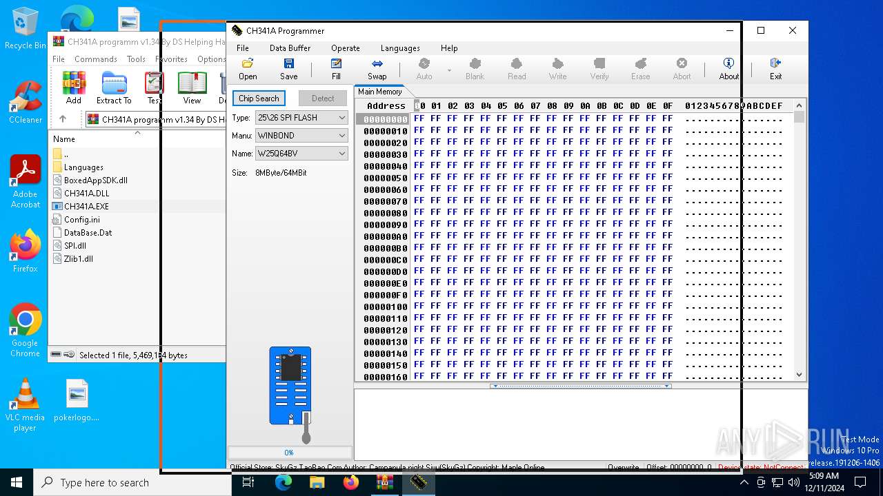Open Adobe Acrobat desktop shortcut
Screen dimensions: 883x496
click(x=25, y=181)
